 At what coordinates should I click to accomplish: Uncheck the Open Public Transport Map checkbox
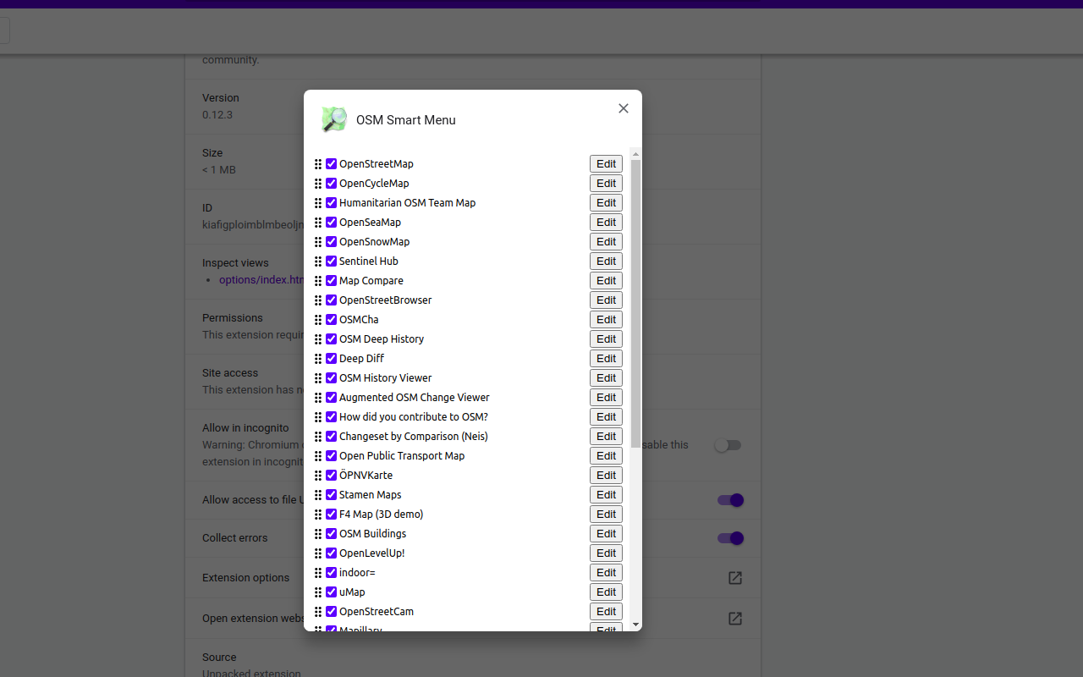pos(332,455)
